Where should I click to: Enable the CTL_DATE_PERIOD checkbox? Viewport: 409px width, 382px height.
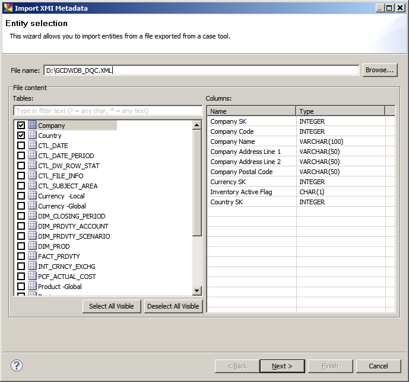[21, 156]
